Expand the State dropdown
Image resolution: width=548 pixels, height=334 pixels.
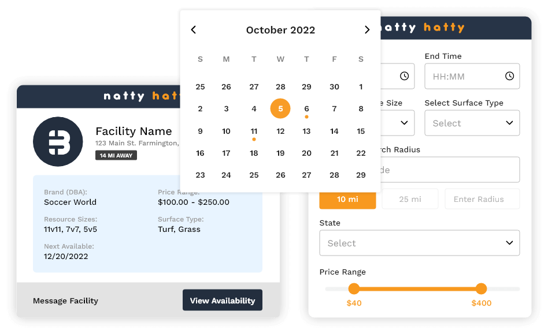click(x=419, y=243)
